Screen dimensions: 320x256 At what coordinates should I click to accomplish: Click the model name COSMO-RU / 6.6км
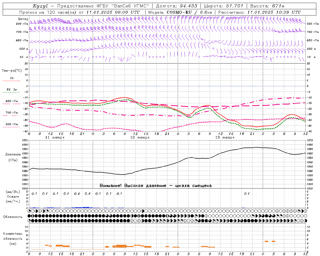pyautogui.click(x=189, y=12)
